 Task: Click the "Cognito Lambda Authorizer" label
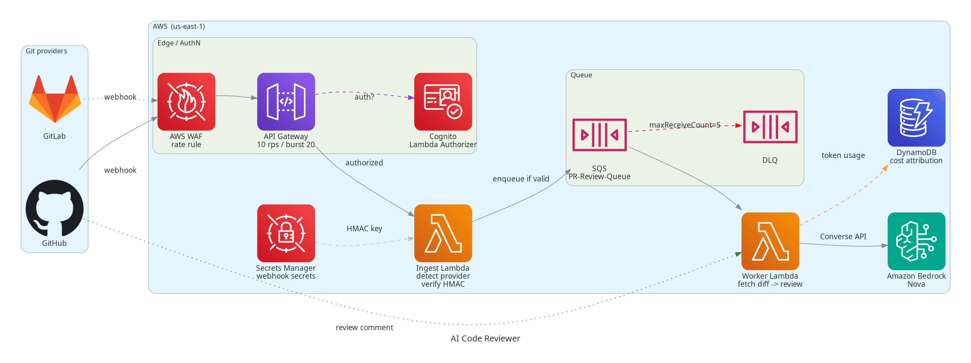(443, 140)
